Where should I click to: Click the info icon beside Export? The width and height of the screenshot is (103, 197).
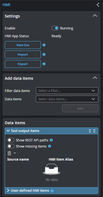(44, 64)
